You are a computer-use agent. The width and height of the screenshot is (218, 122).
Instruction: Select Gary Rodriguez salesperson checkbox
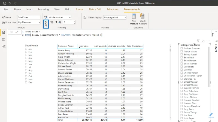click(x=181, y=94)
